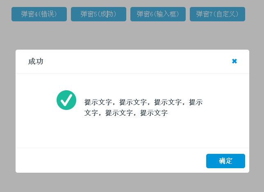Viewport: 264px width, 192px height.
Task: Click blank footer area left of 确定
Action: point(111,160)
